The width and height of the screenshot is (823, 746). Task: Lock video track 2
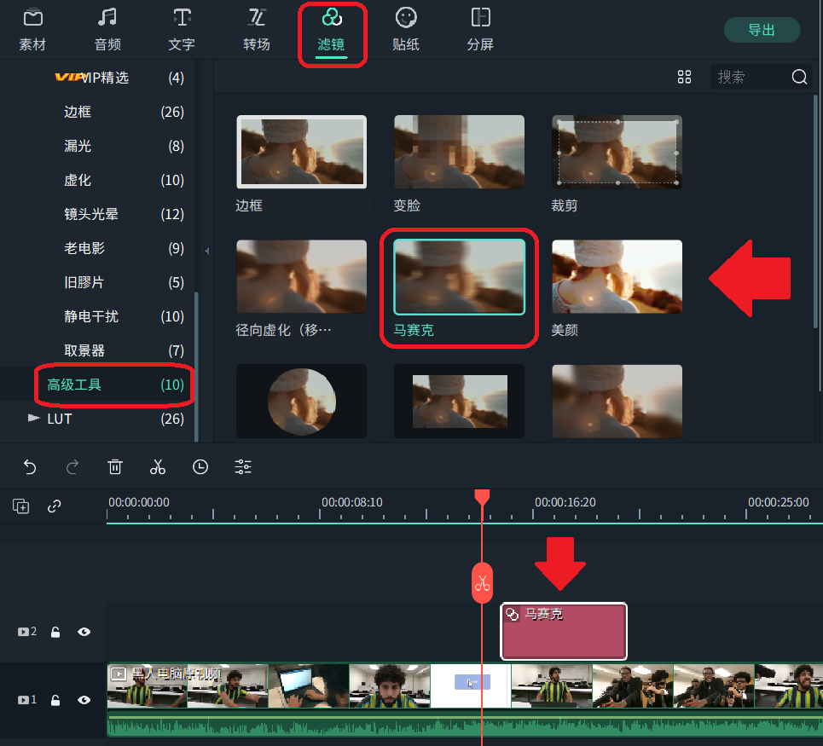pos(55,632)
